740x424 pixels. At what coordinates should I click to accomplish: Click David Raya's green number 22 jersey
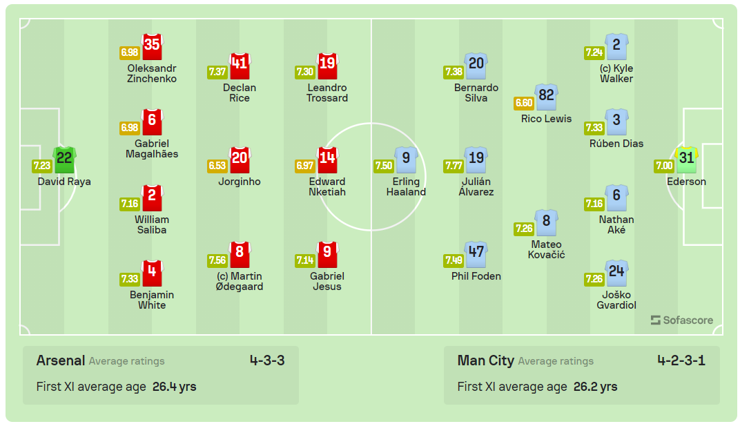coord(64,159)
